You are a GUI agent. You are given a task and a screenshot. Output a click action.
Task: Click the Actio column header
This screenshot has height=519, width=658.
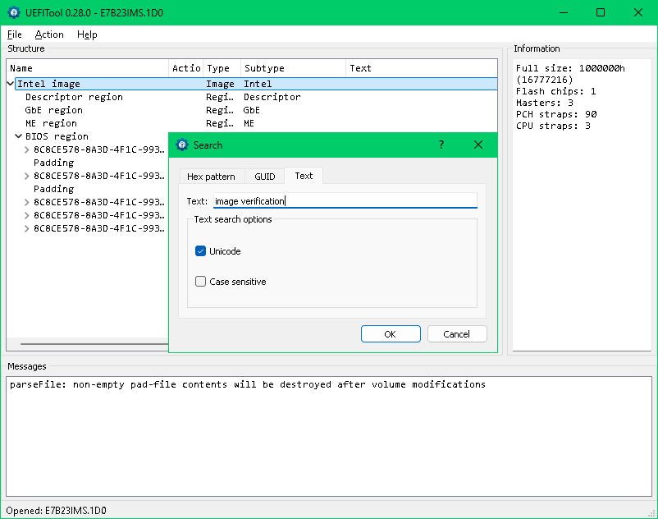(186, 68)
